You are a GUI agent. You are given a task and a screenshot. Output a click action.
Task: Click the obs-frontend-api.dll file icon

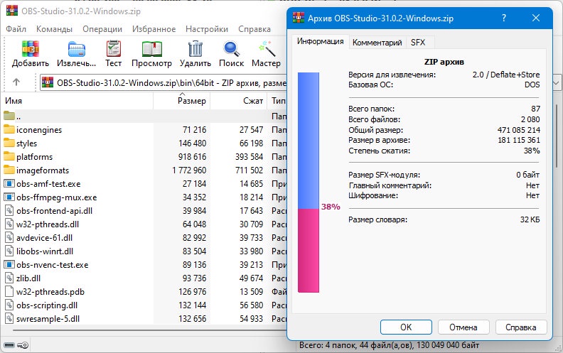click(9, 210)
